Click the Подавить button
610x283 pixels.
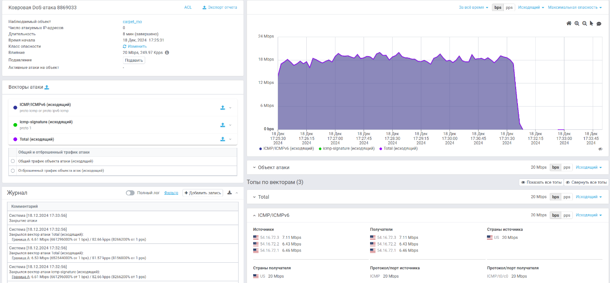134,60
